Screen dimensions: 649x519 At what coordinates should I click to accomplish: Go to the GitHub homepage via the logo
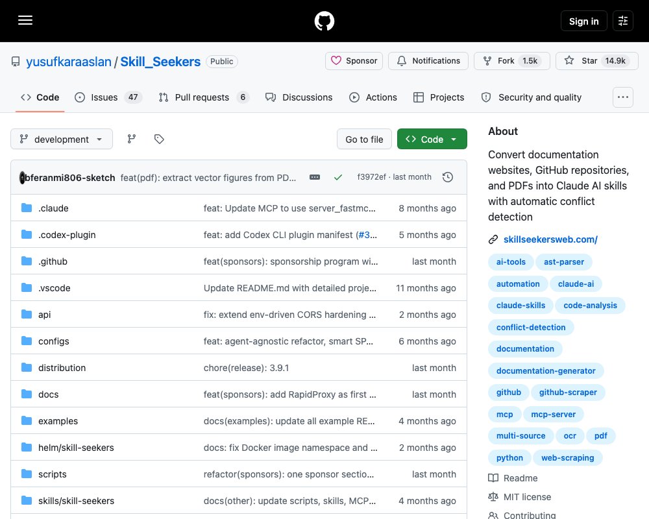[x=324, y=21]
